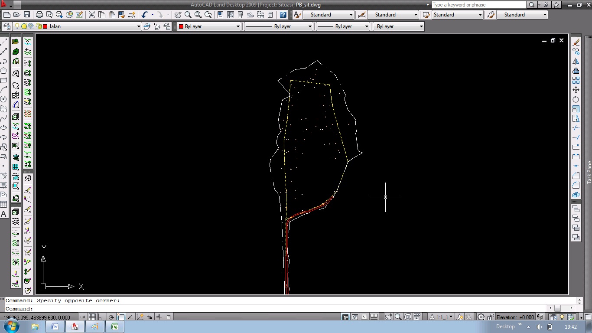The width and height of the screenshot is (592, 333).
Task: Toggle the toolbar lock padlock in the status bar
Action: tap(490, 317)
